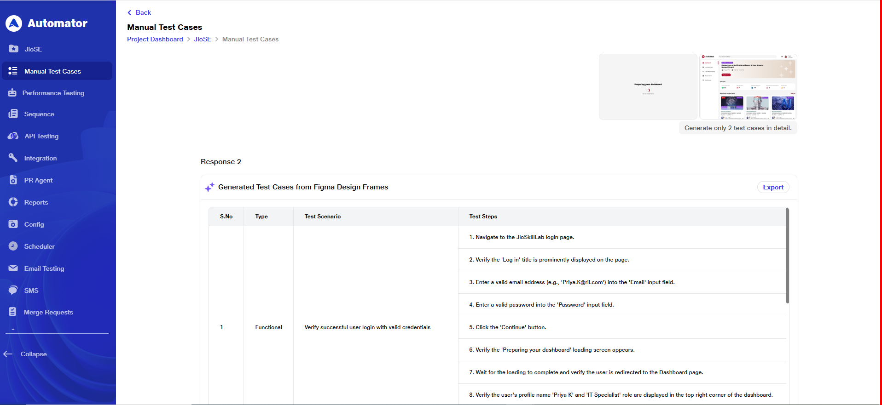Viewport: 882px width, 405px height.
Task: Select Manual Test Cases sidebar item
Action: (52, 71)
